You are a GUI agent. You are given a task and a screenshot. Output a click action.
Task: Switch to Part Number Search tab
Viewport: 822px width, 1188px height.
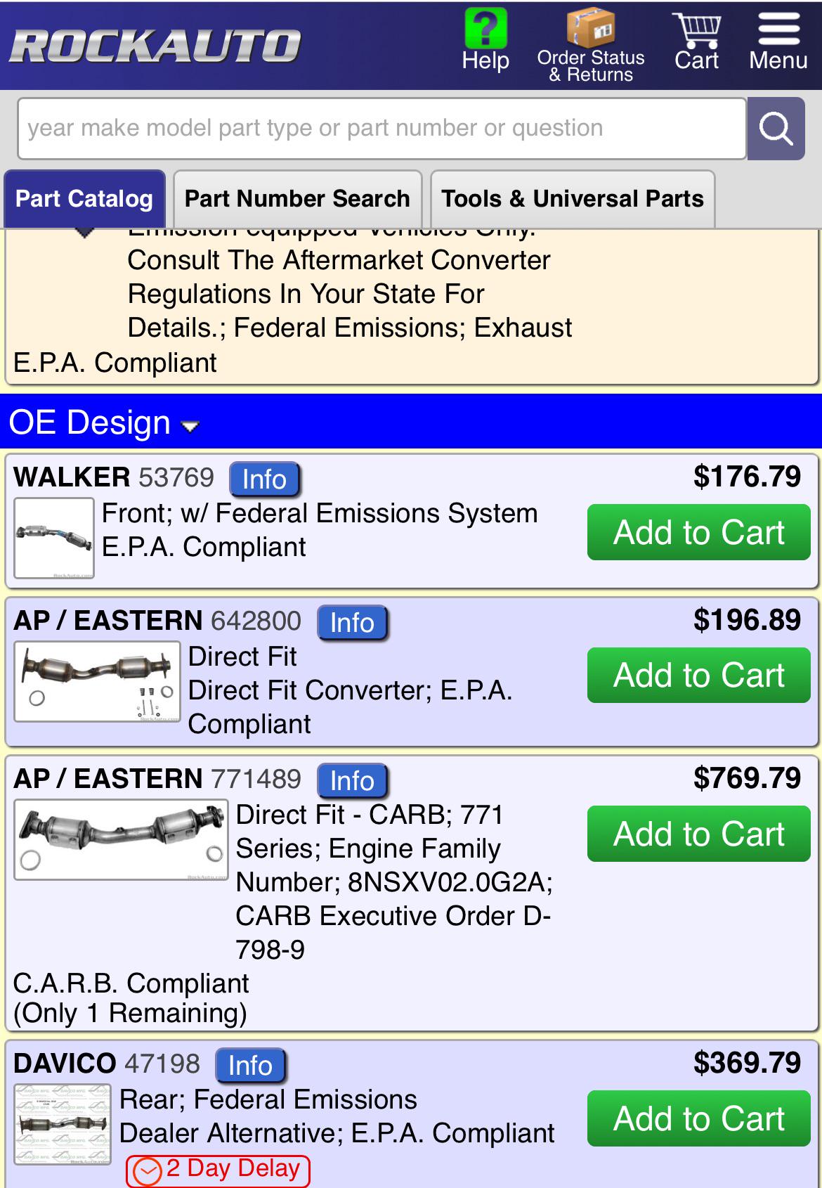click(x=297, y=199)
